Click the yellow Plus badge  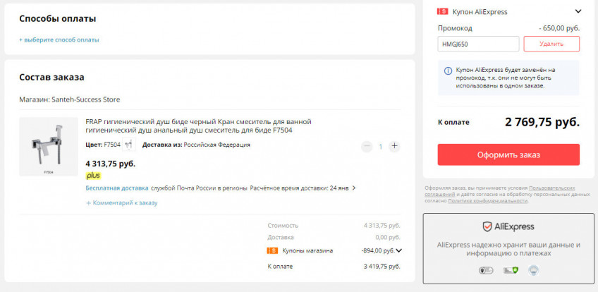point(93,175)
